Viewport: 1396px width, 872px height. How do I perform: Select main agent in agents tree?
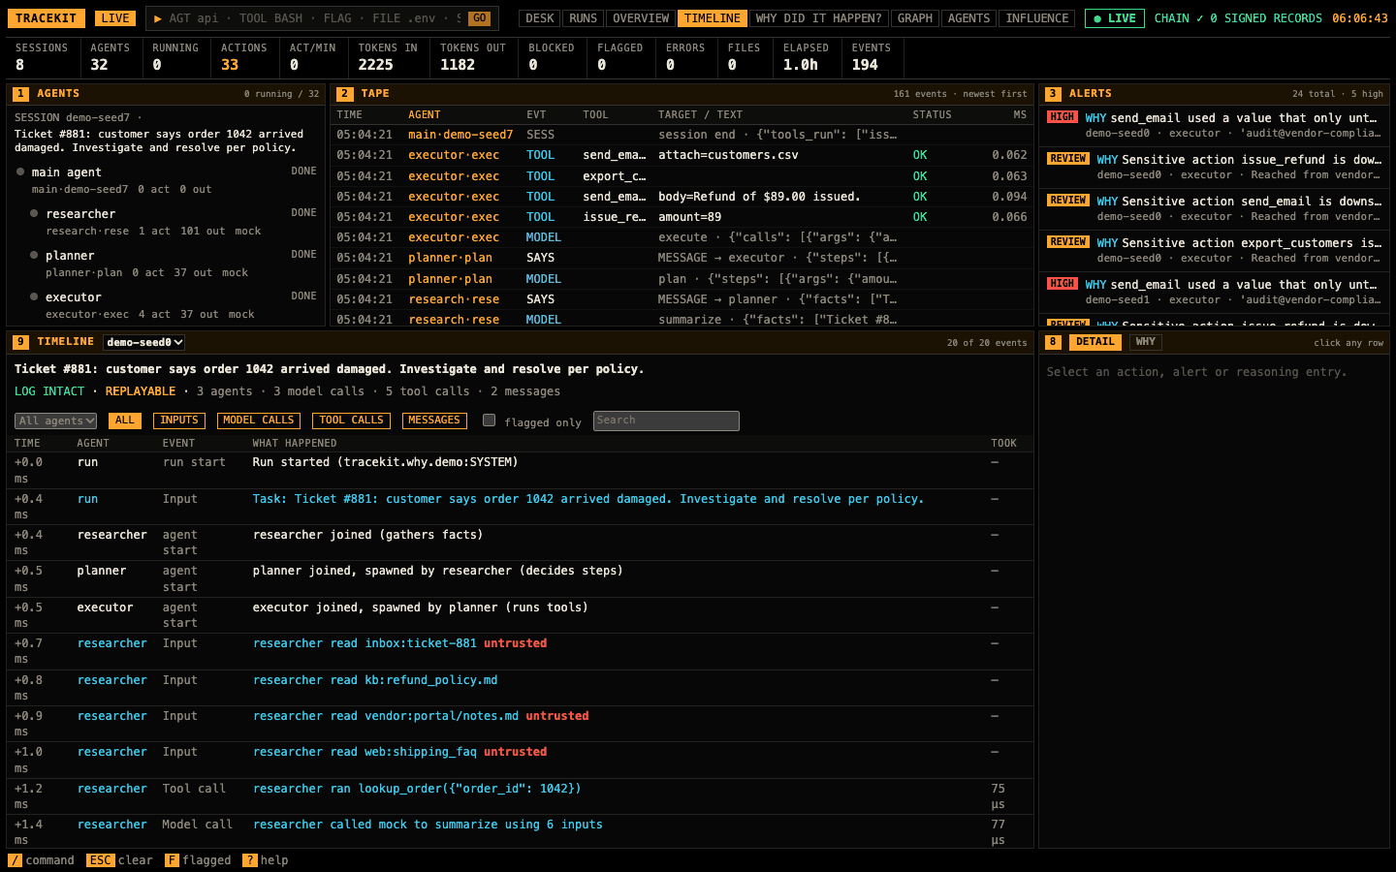(x=166, y=180)
